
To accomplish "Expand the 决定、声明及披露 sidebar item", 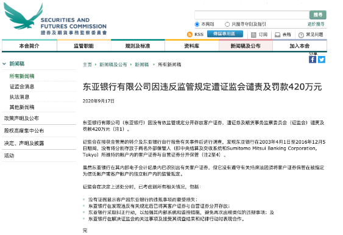I will 24,143.
